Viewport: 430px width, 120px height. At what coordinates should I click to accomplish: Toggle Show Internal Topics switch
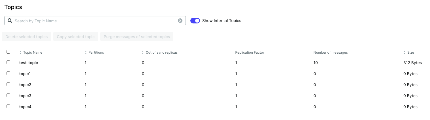pos(195,21)
